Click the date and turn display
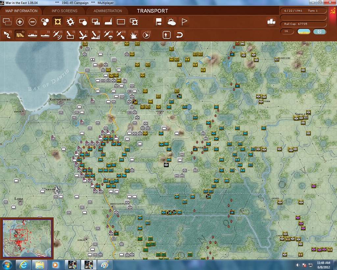The image size is (337, 270). 303,11
